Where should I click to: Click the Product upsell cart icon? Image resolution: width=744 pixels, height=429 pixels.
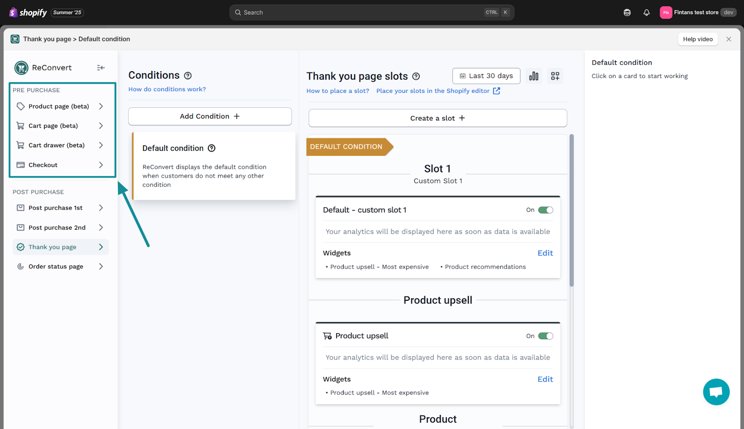tap(327, 336)
